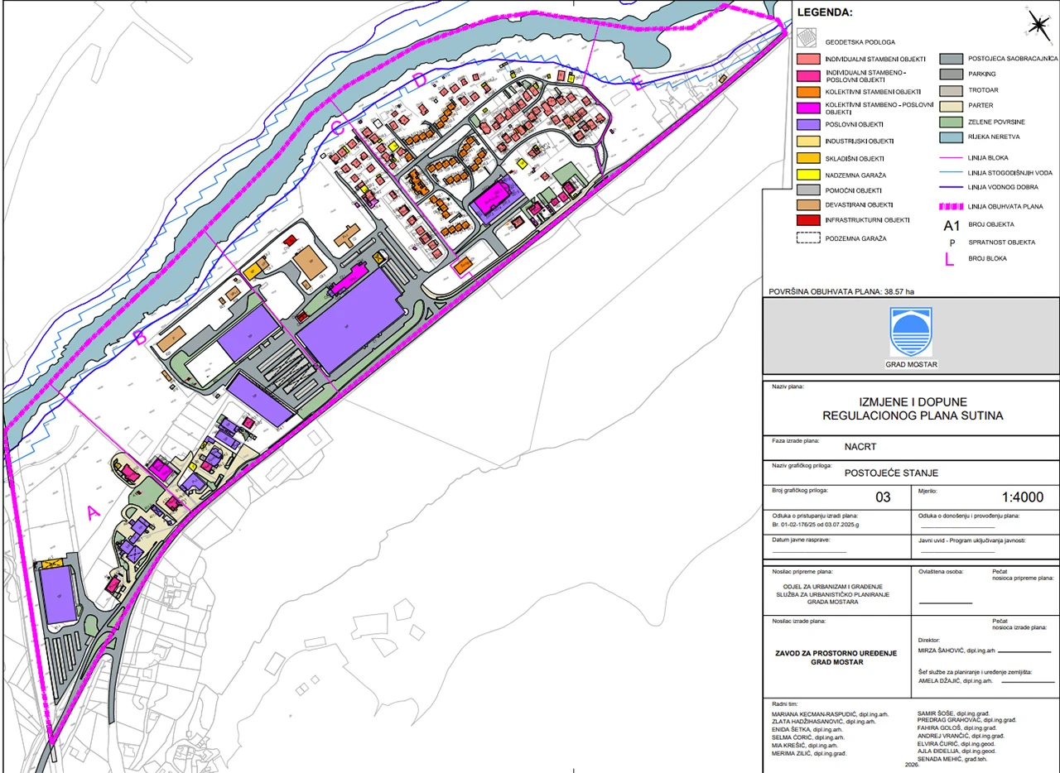Select the blue Rijeka Neretva swatch
Screen dimensions: 1060x773
point(952,137)
